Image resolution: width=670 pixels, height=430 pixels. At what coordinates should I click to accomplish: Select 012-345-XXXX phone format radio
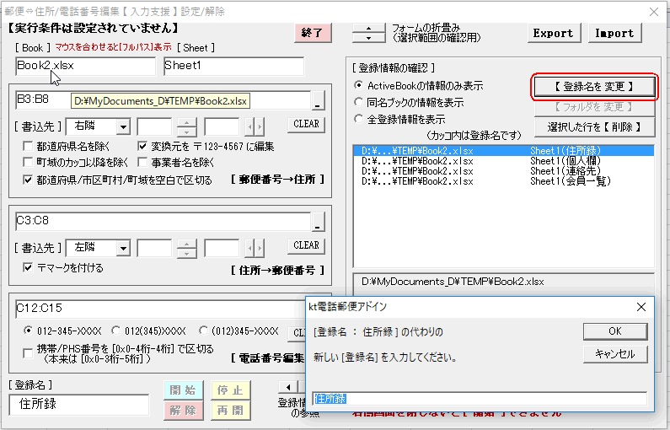click(28, 331)
